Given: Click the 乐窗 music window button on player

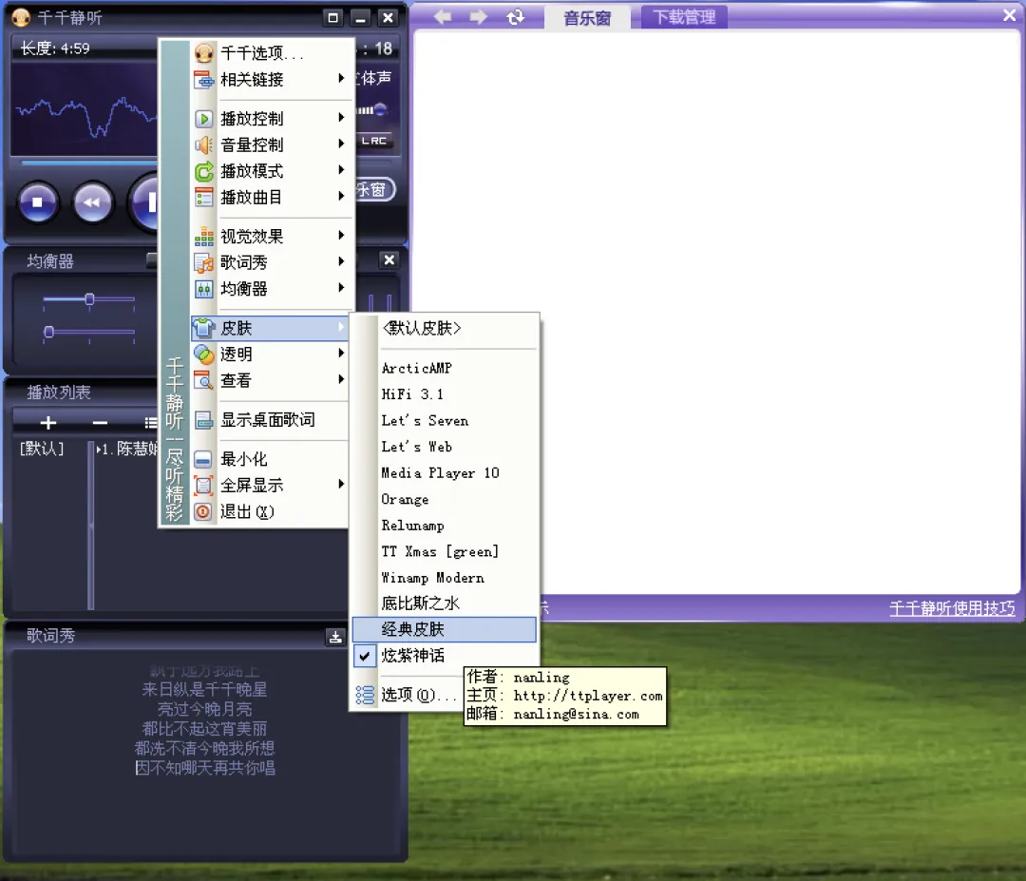Looking at the screenshot, I should click(x=375, y=190).
